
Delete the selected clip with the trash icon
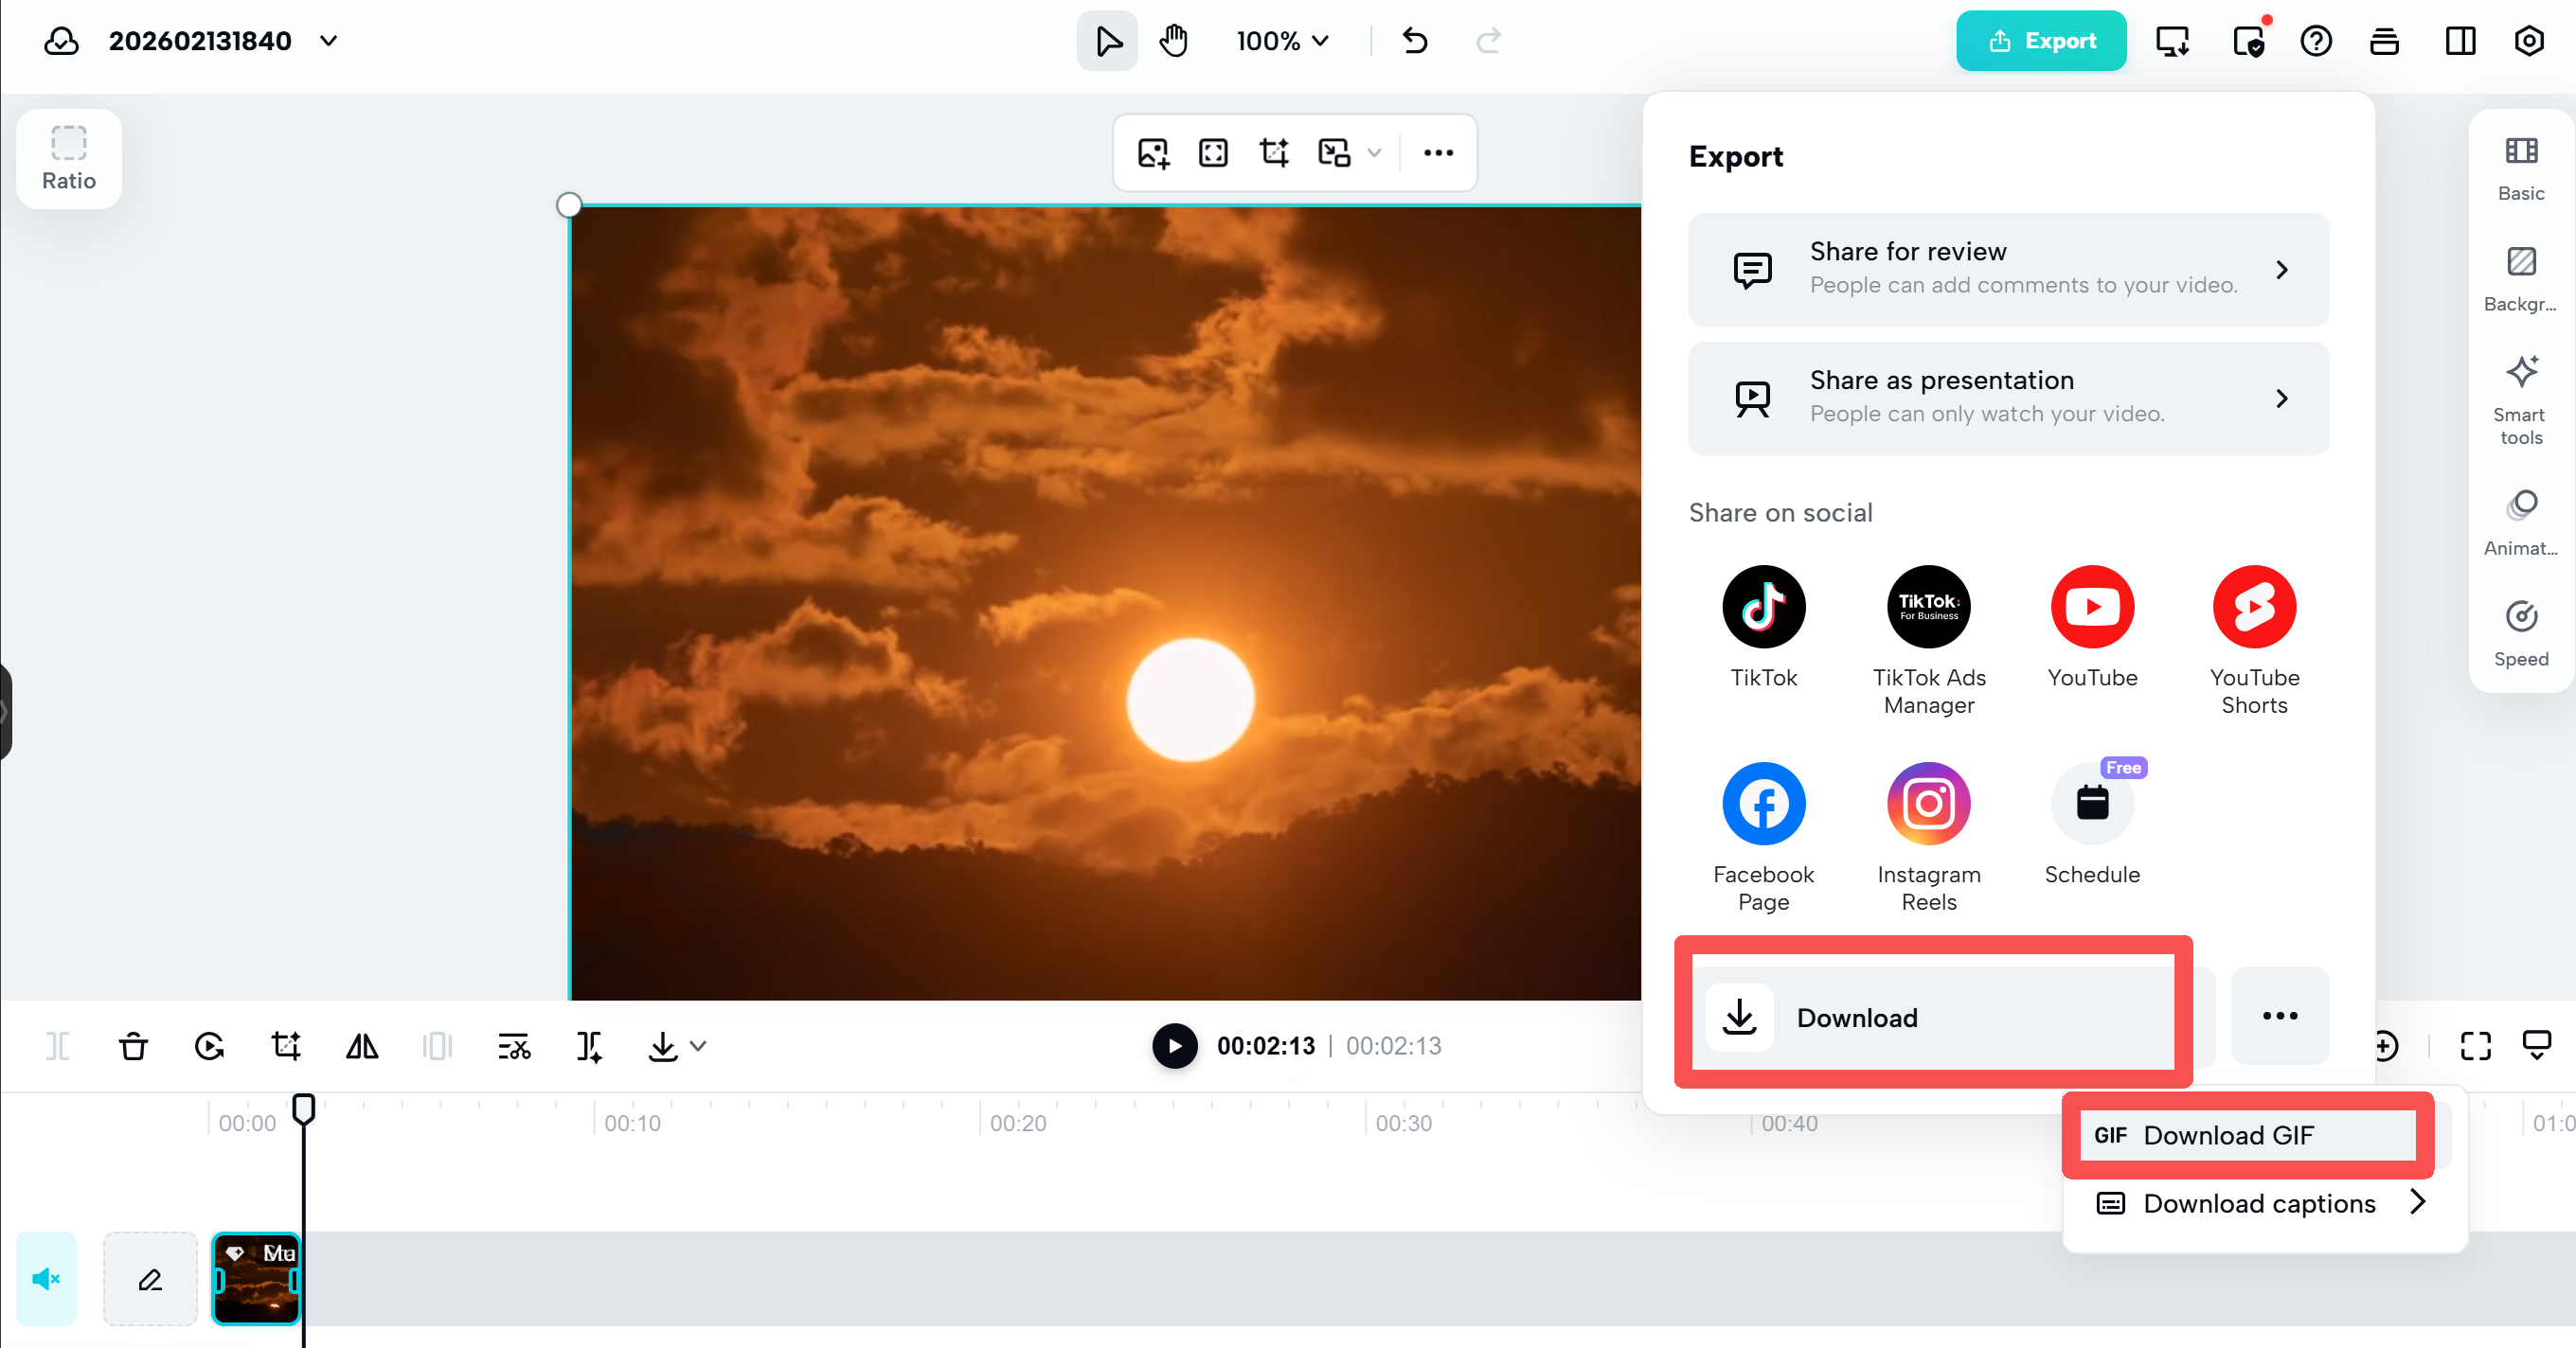pos(133,1046)
